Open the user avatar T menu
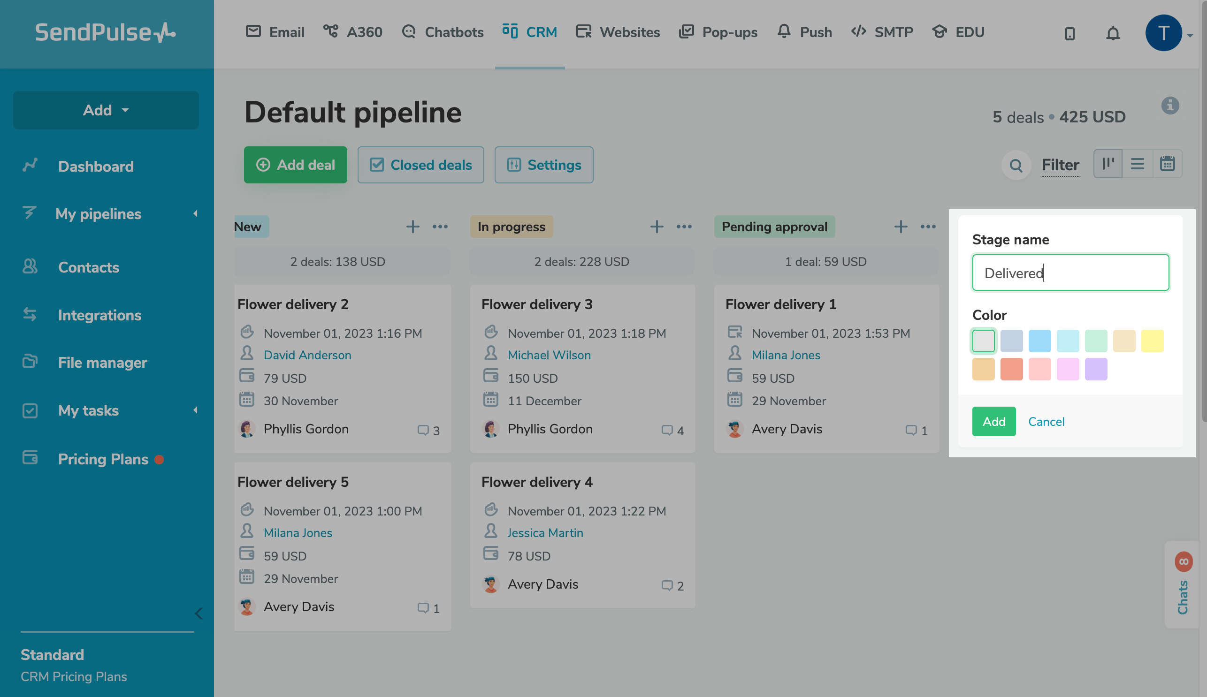 point(1163,33)
